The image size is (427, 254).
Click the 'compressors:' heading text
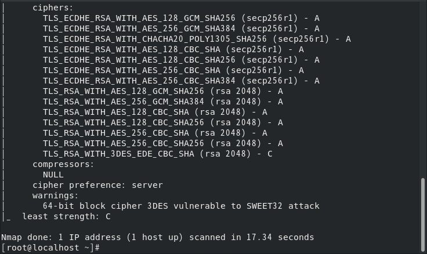pyautogui.click(x=63, y=164)
